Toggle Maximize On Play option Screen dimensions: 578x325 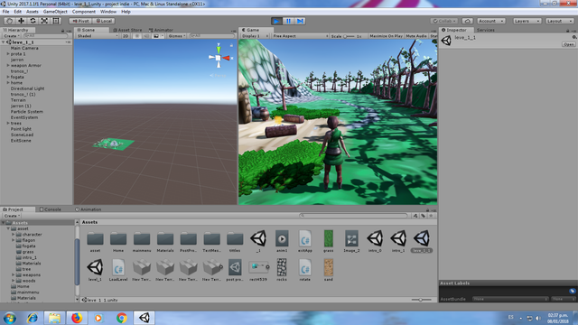tap(386, 36)
